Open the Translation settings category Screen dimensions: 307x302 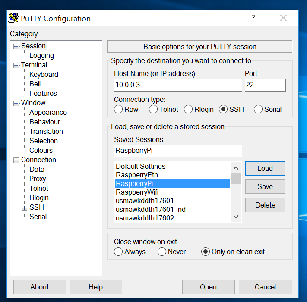46,131
